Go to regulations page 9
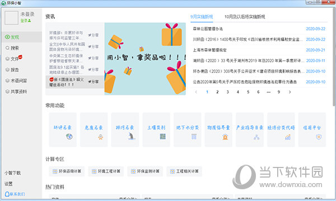 pos(278,92)
